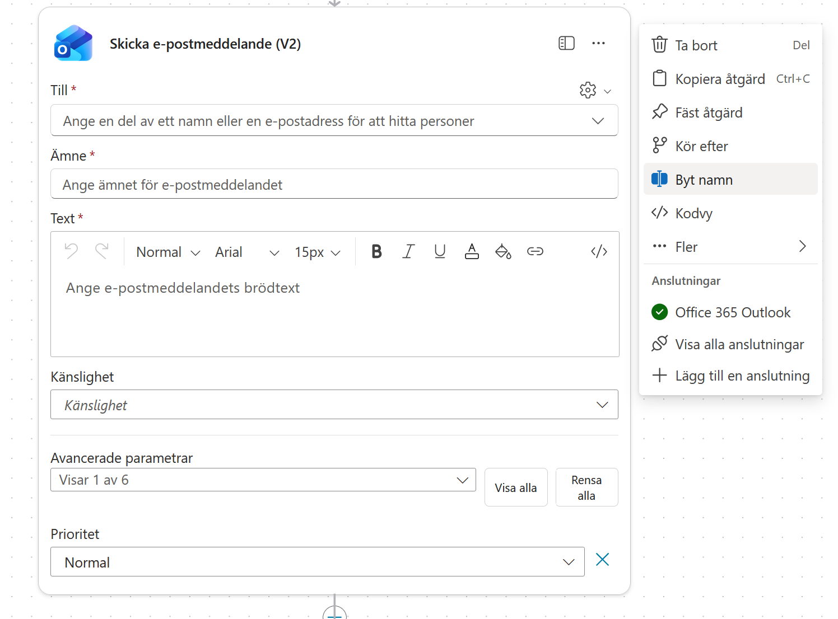Undo last edit in the text editor
This screenshot has height=619, width=838.
(x=71, y=251)
